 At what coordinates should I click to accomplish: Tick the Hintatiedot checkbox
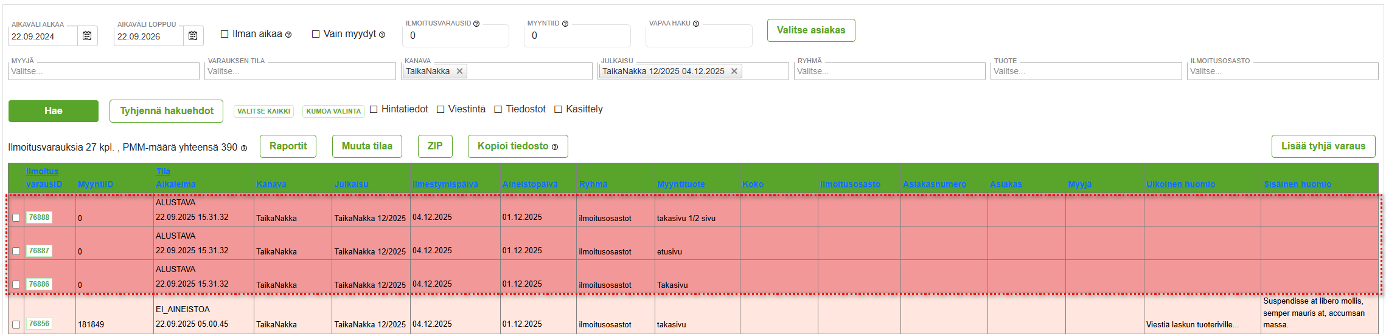(374, 109)
